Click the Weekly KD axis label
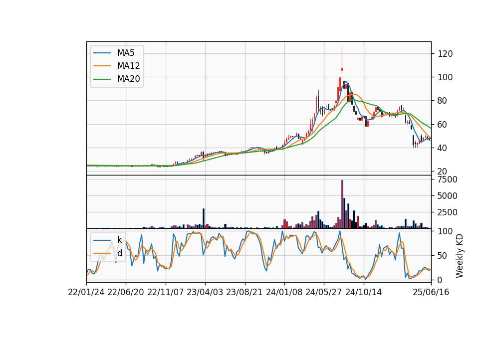 coord(460,256)
